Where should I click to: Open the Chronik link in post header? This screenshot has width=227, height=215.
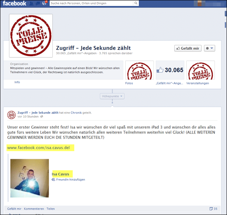[x=76, y=113]
